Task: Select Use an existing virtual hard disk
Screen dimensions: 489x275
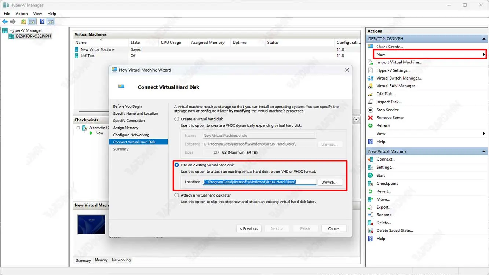Action: 177,165
